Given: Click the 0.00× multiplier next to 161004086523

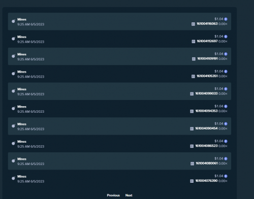Looking at the screenshot, I should pos(223,146).
